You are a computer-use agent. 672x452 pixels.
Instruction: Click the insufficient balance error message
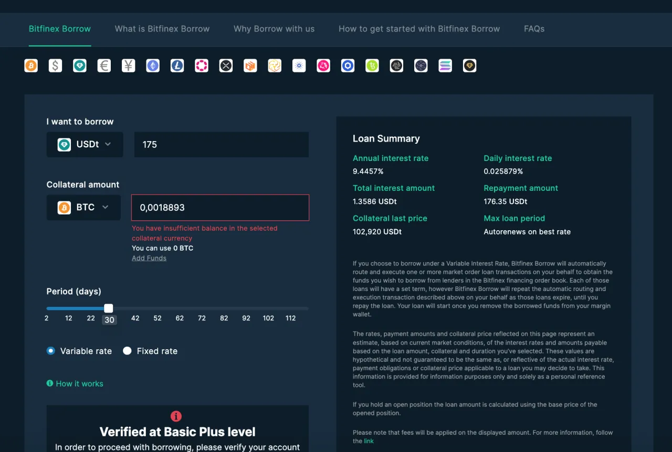205,233
